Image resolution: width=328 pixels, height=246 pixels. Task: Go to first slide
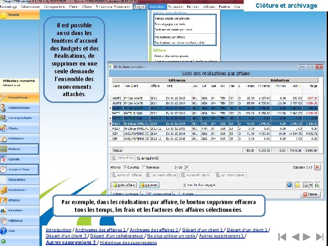point(282,237)
